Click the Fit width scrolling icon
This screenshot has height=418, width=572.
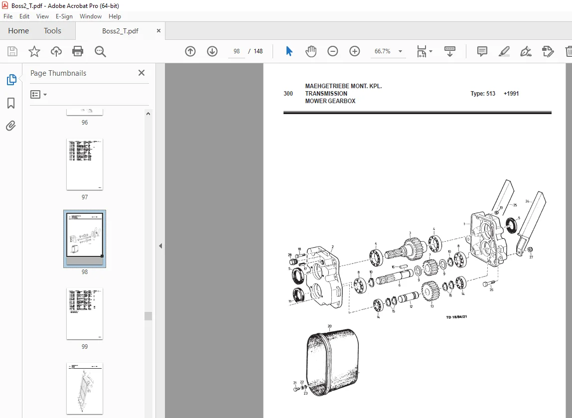tap(422, 51)
